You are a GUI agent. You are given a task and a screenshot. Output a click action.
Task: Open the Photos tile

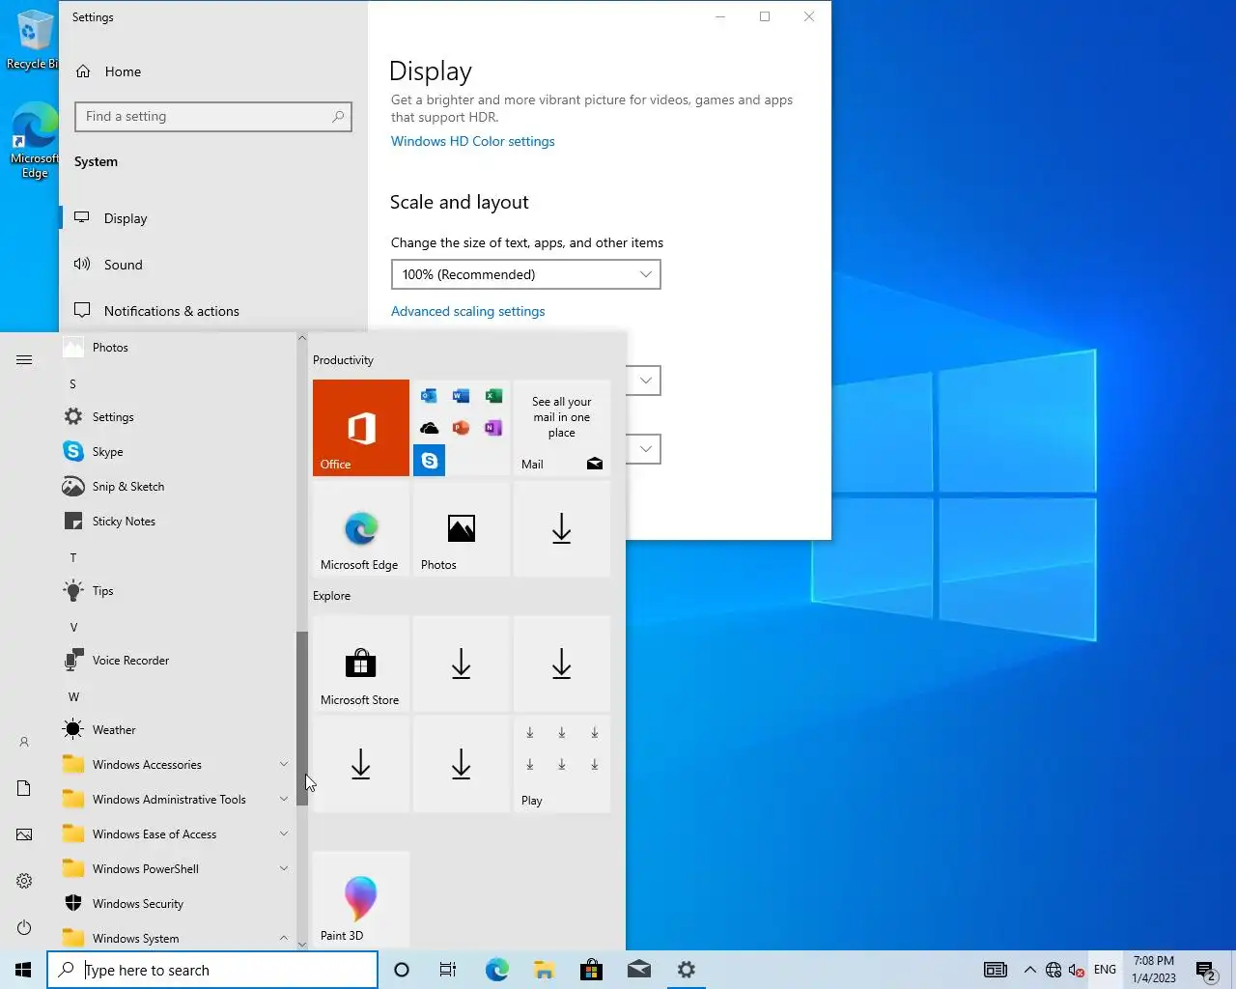tap(462, 528)
